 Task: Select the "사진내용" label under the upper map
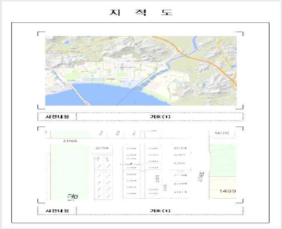(x=57, y=117)
